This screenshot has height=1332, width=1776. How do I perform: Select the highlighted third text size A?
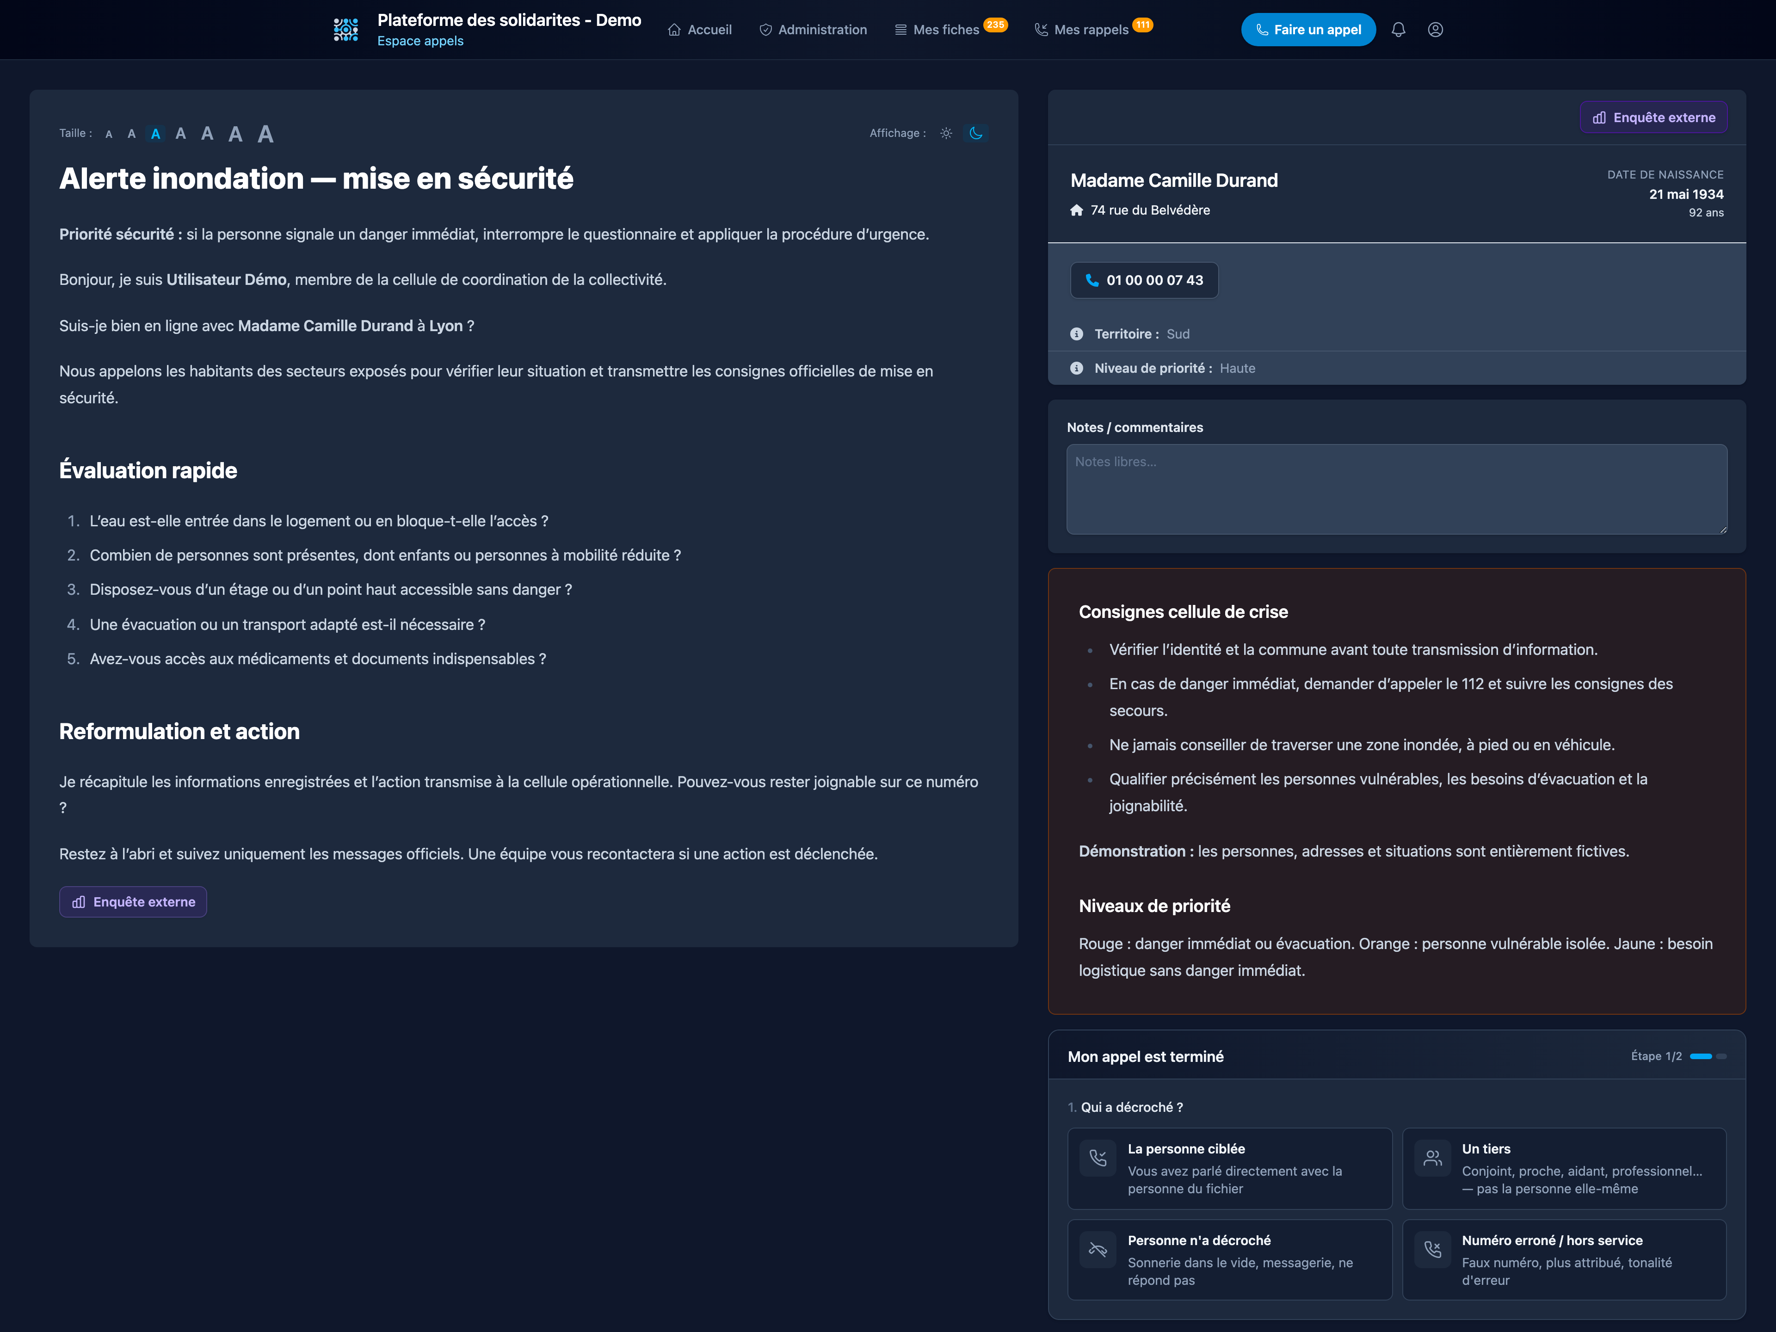(156, 134)
